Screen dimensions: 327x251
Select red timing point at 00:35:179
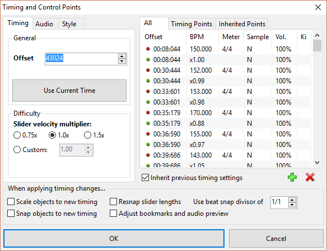pos(226,113)
